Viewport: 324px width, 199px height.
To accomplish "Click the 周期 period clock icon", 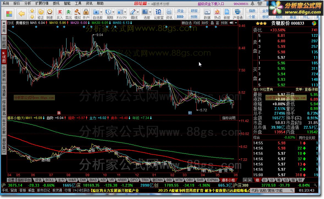I will [x=108, y=12].
